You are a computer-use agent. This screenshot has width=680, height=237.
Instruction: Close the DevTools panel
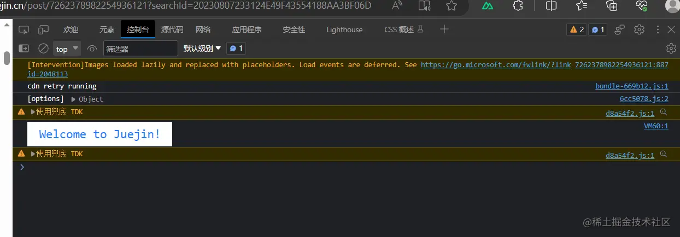671,29
